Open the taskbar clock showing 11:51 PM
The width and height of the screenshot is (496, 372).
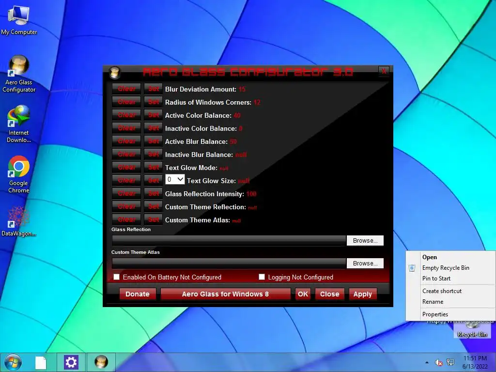pos(475,362)
